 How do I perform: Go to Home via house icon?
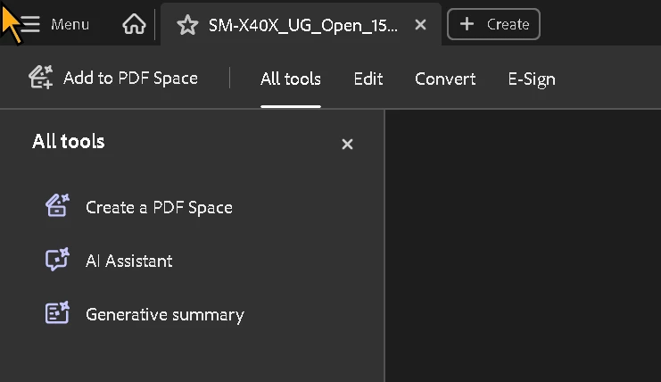pos(134,24)
